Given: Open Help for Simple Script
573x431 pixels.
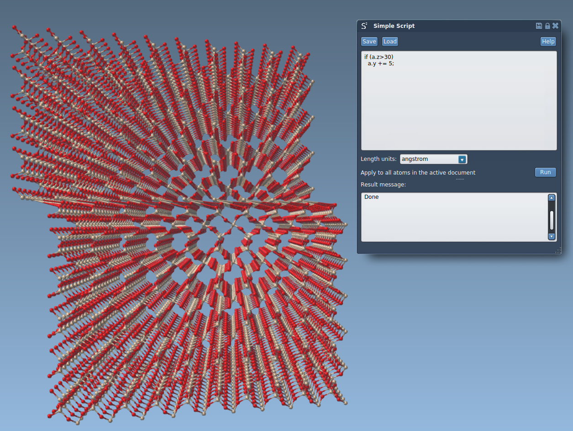Looking at the screenshot, I should coord(548,42).
